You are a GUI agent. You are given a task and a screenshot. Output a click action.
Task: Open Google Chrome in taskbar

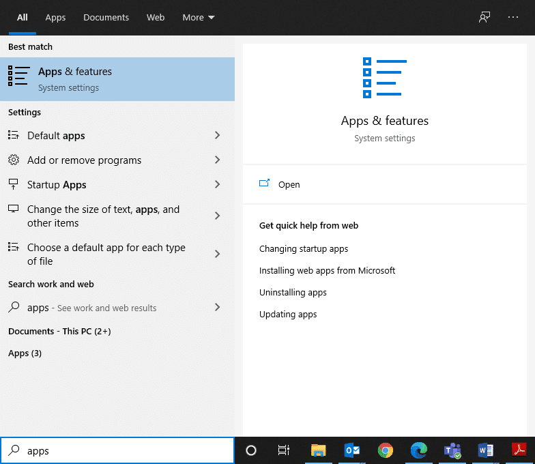pyautogui.click(x=386, y=450)
